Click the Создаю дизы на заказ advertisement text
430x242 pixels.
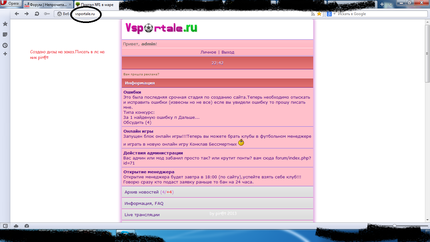pyautogui.click(x=67, y=55)
